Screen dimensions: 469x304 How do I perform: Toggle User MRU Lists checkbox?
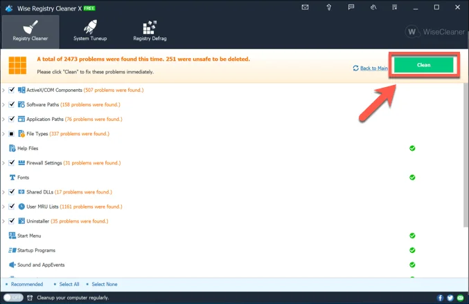point(11,207)
